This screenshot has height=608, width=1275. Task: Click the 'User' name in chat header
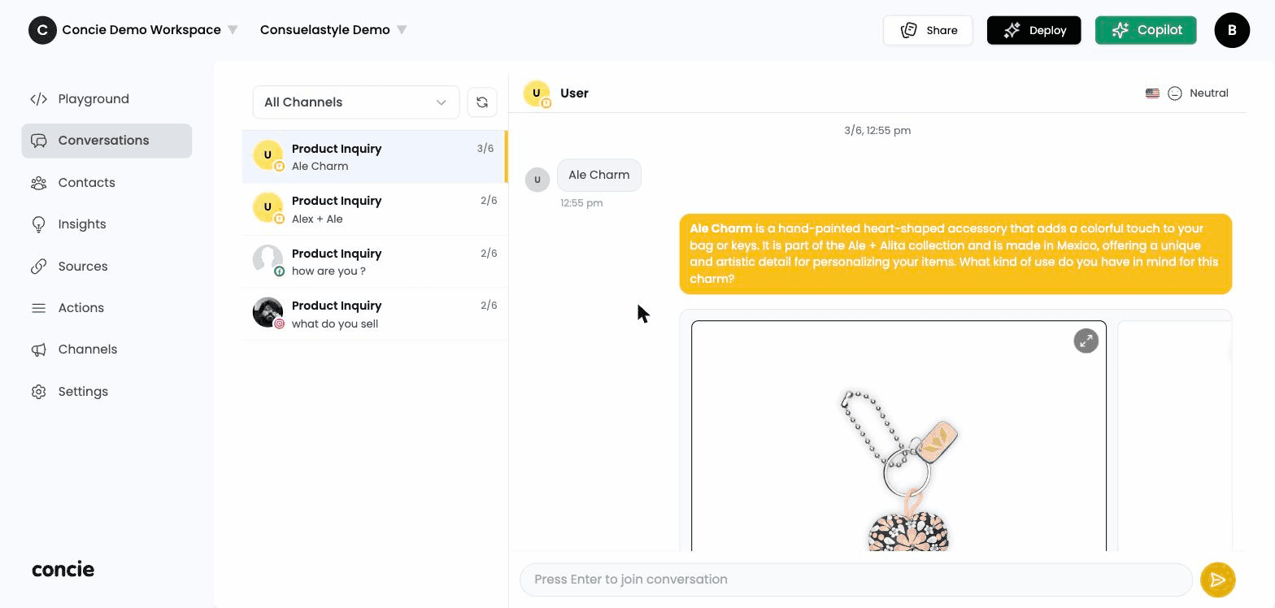click(574, 93)
